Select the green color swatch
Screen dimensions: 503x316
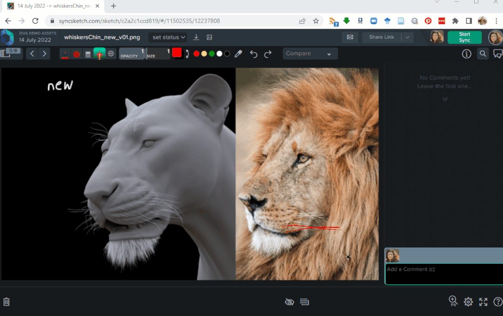pyautogui.click(x=211, y=53)
